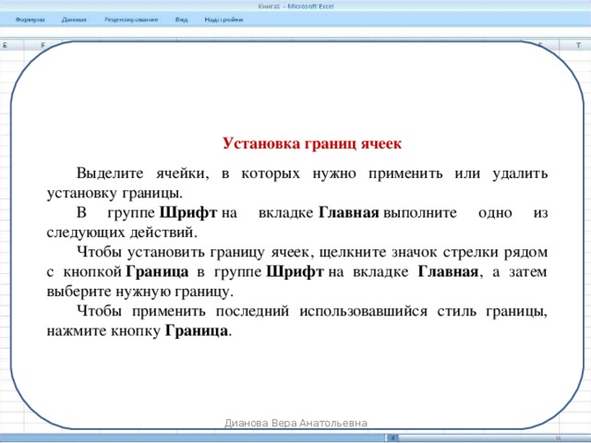
Task: Click the Книга1 - Microsoft Excel title
Action: click(x=295, y=6)
